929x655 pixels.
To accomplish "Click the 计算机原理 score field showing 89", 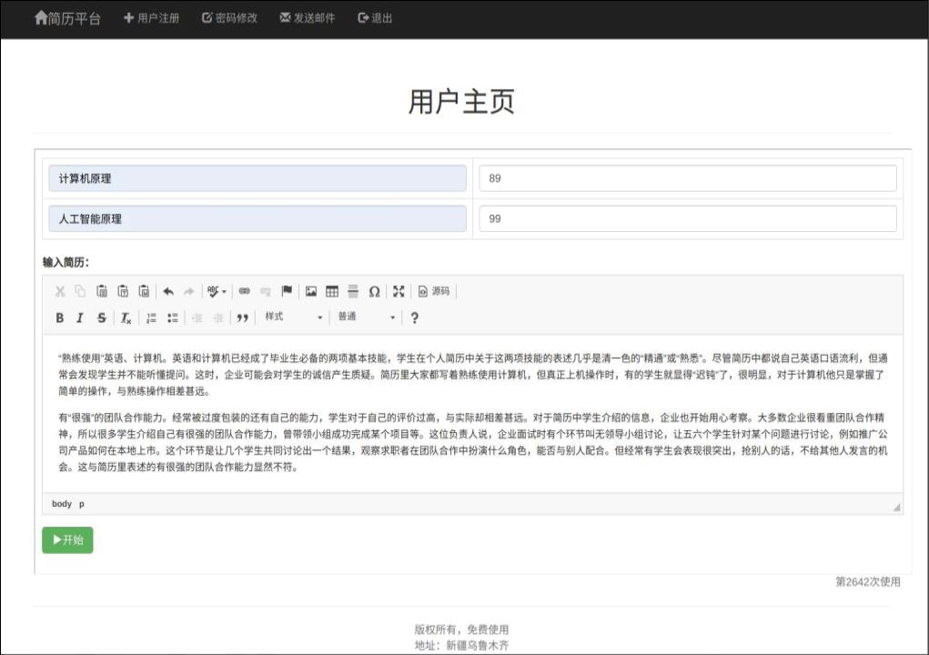I will point(687,178).
